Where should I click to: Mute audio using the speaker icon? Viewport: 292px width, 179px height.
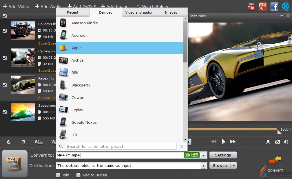[x=286, y=142]
